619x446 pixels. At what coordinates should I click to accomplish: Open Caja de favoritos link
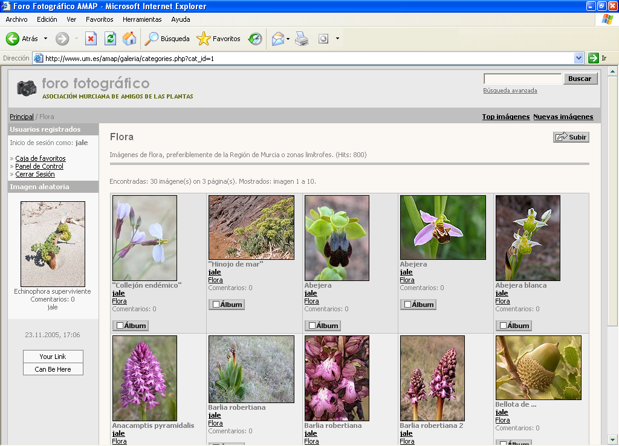[41, 158]
